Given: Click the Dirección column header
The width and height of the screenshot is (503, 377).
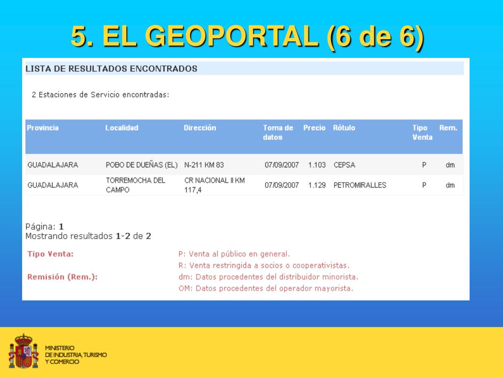Looking at the screenshot, I should coord(200,128).
